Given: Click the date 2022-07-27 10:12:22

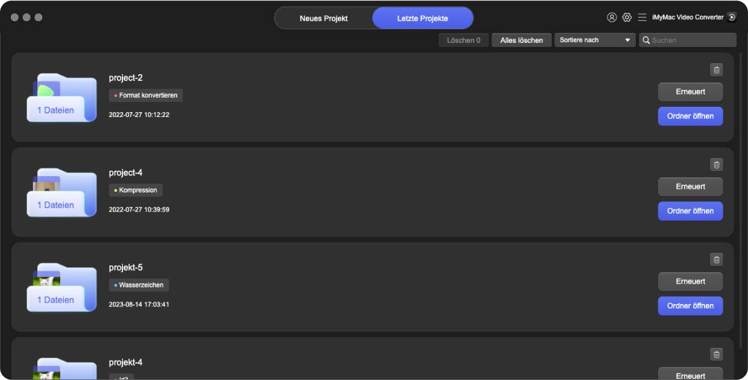Looking at the screenshot, I should coord(139,115).
